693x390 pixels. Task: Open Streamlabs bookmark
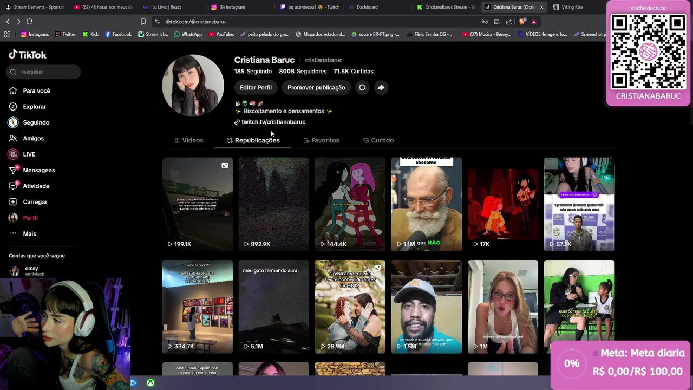tap(153, 34)
